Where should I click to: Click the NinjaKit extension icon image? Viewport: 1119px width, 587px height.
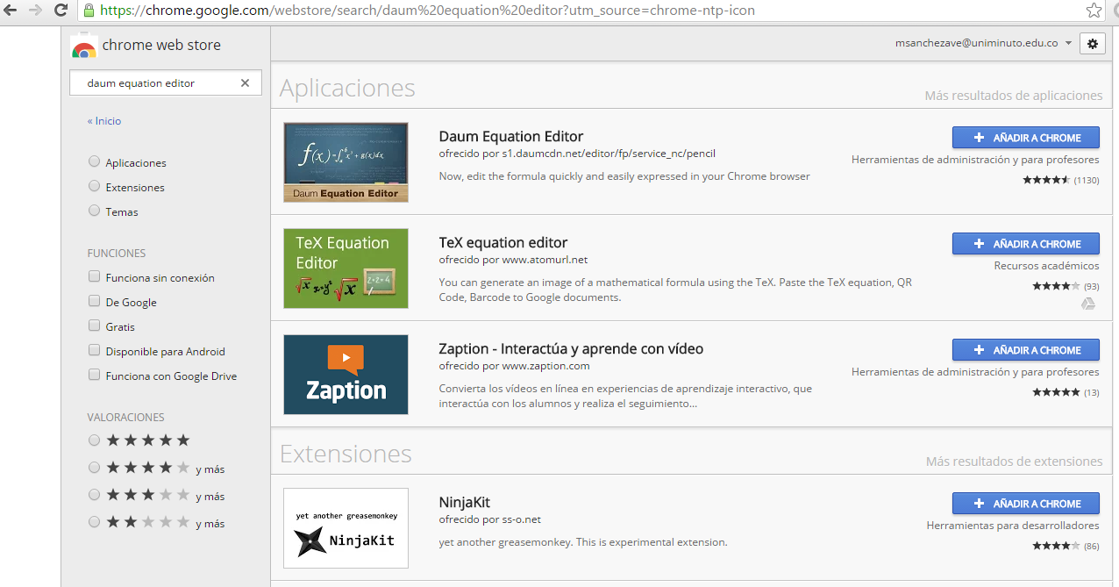tap(346, 528)
